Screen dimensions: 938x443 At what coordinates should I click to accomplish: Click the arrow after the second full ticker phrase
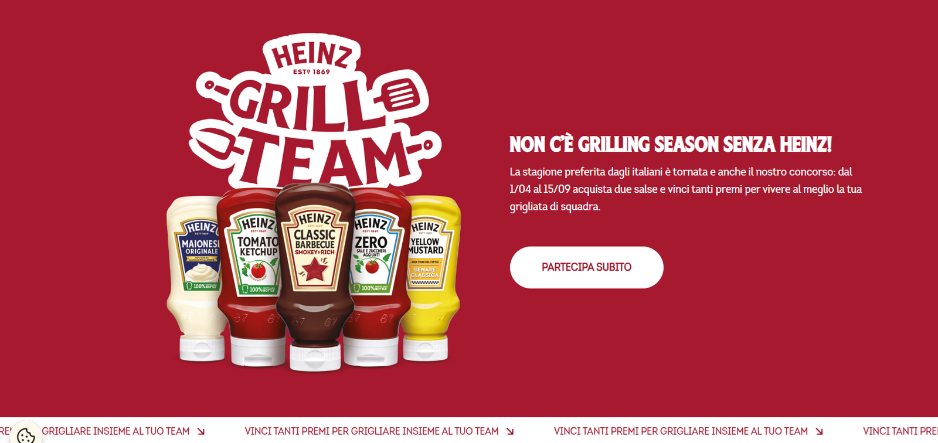(x=819, y=431)
